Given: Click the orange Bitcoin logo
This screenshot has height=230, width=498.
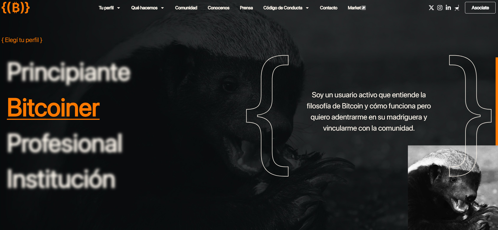Looking at the screenshot, I should 16,8.
